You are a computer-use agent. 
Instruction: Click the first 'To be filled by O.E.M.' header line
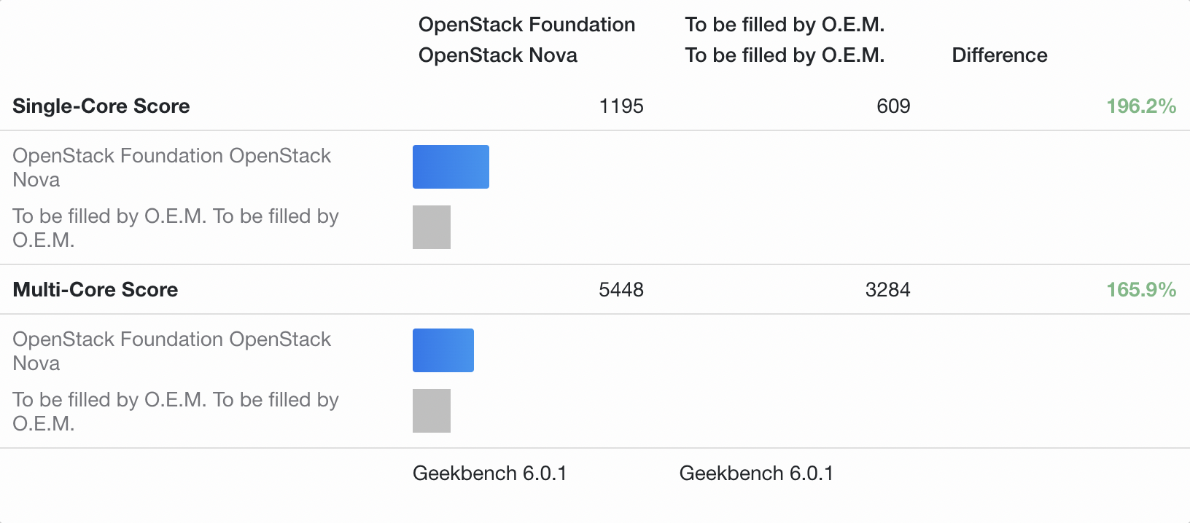click(x=785, y=25)
